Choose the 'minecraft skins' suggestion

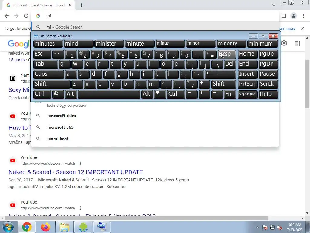155,116
